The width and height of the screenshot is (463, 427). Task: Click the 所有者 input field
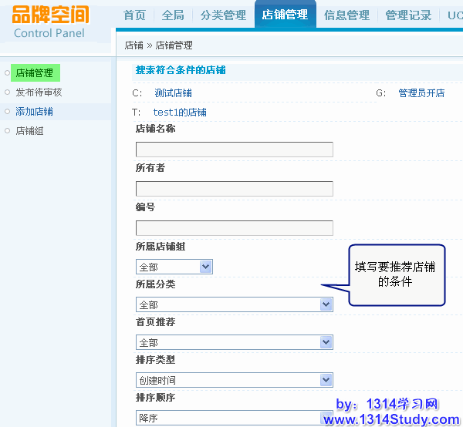point(234,189)
